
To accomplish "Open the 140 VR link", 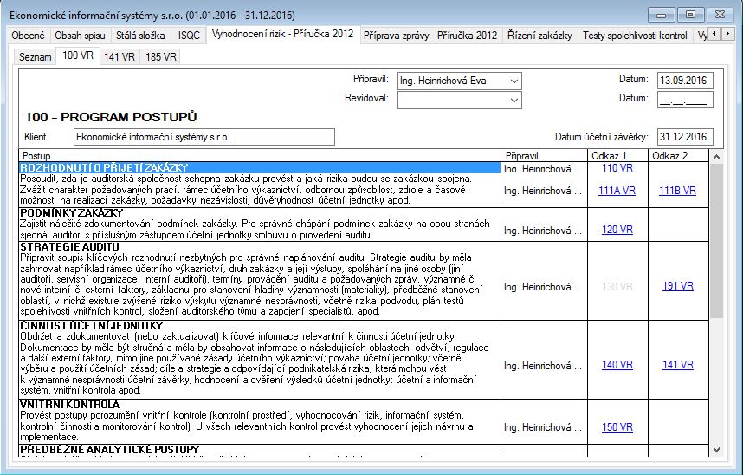I will [x=617, y=365].
